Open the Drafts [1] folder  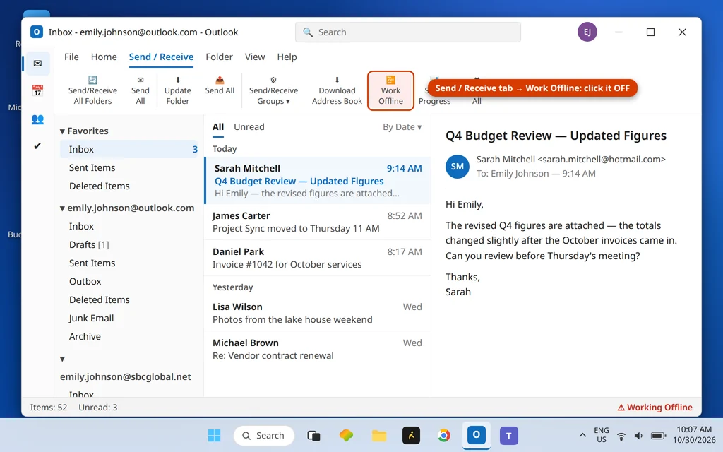tap(129, 245)
